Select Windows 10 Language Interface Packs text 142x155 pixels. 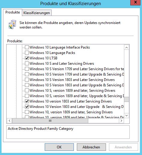click(59, 47)
